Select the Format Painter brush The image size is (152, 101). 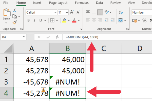point(15,22)
